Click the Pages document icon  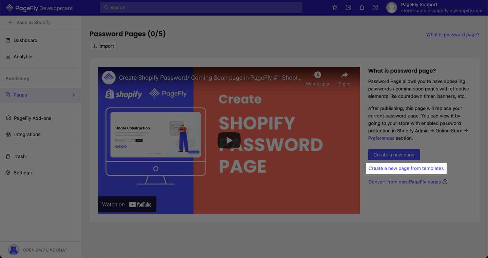pyautogui.click(x=8, y=95)
